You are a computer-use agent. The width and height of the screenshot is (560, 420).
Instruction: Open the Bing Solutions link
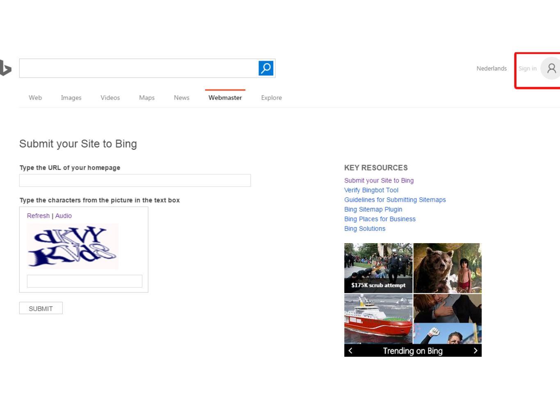click(x=365, y=228)
